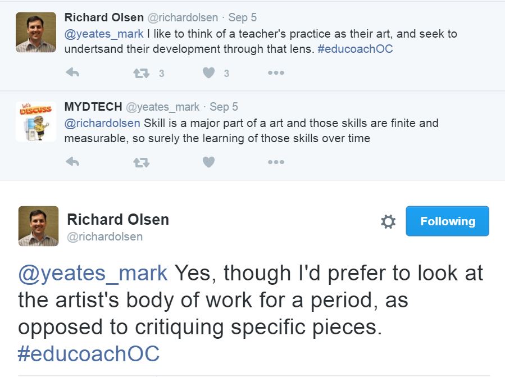Open more options on Richard Olsen's first tweet

[276, 73]
